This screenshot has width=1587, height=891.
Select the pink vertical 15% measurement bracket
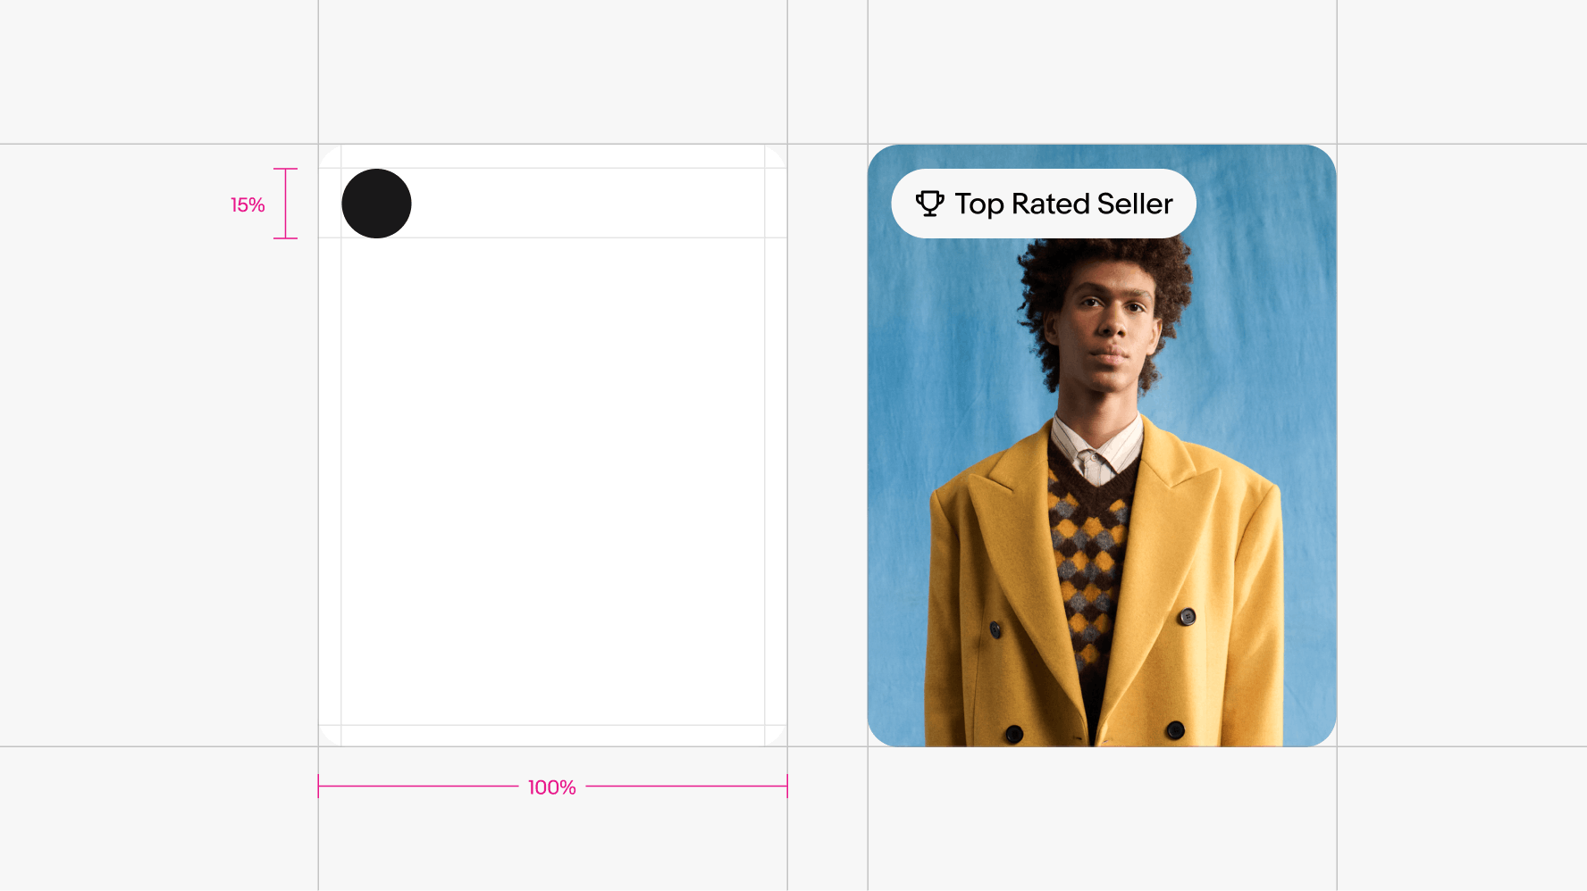point(285,204)
